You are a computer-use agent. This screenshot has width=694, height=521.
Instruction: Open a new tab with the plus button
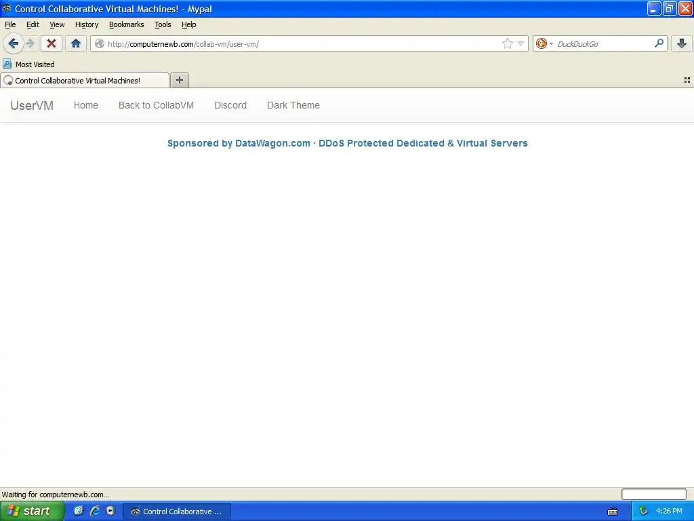tap(179, 80)
